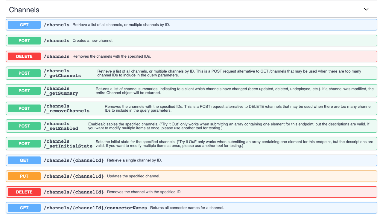This screenshot has width=383, height=215.
Task: Click GET badge for Retrieve a single channel
Action: (24, 160)
